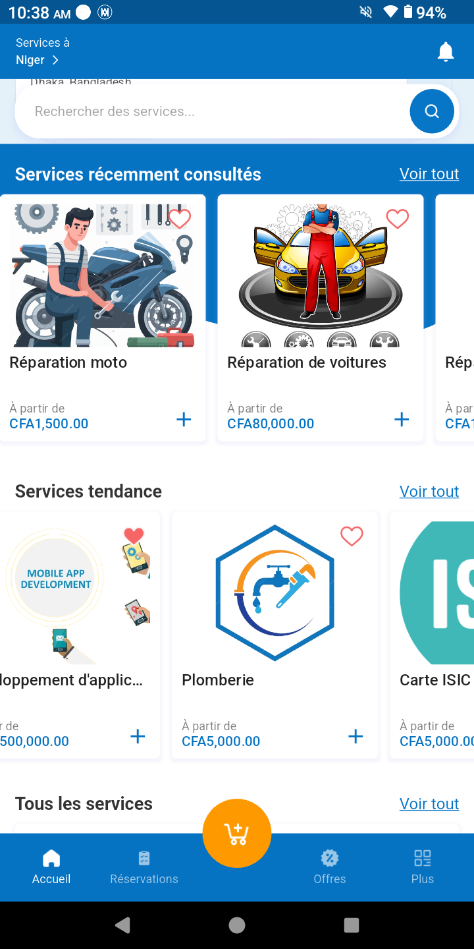Add mobile app development service with plus
Screen dimensions: 474x949
[138, 736]
